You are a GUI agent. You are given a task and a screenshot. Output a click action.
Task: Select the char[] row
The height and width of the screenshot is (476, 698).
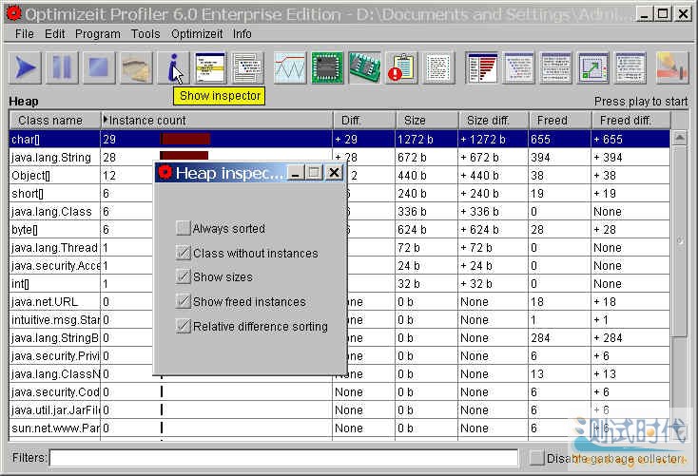tap(339, 140)
